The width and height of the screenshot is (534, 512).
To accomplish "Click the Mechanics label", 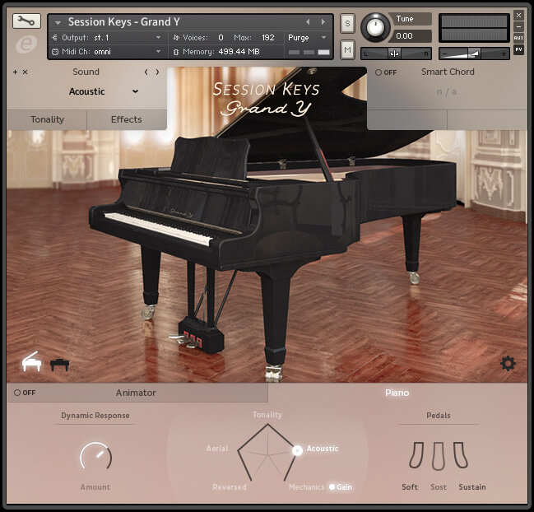I will click(307, 487).
